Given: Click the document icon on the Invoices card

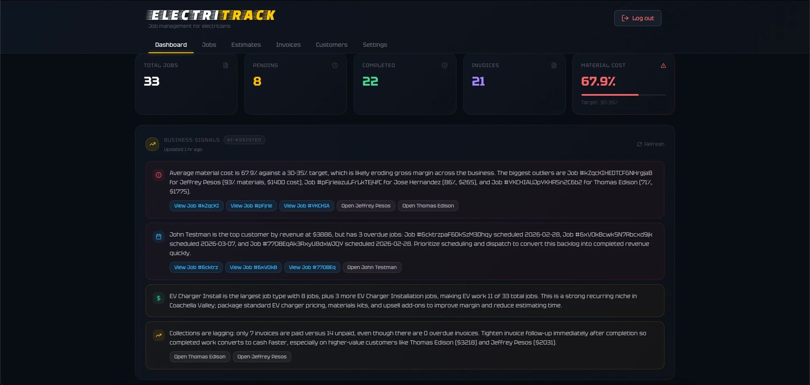Looking at the screenshot, I should pyautogui.click(x=553, y=65).
